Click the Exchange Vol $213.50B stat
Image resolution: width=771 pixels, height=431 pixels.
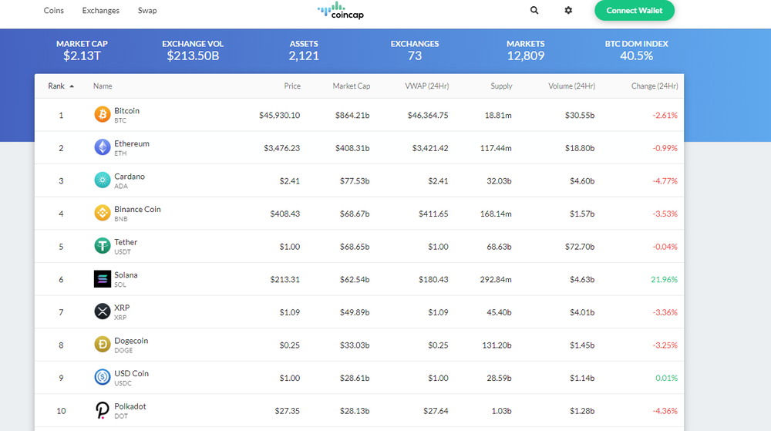(x=193, y=51)
